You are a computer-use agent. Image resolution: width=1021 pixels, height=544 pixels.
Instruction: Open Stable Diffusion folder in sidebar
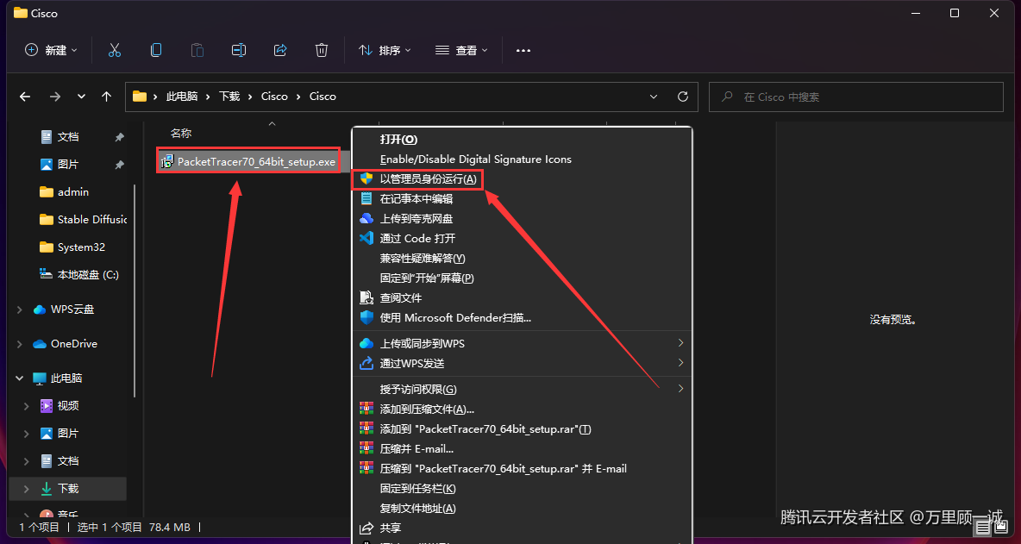click(91, 220)
